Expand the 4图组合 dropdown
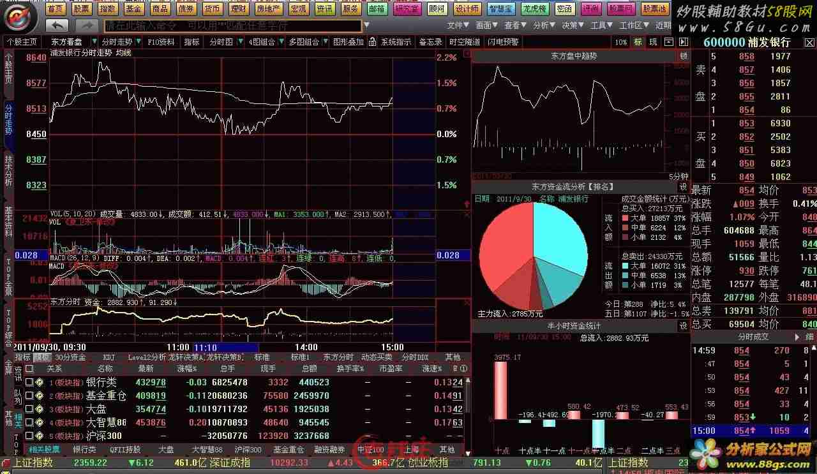The height and width of the screenshot is (474, 817). pyautogui.click(x=281, y=42)
